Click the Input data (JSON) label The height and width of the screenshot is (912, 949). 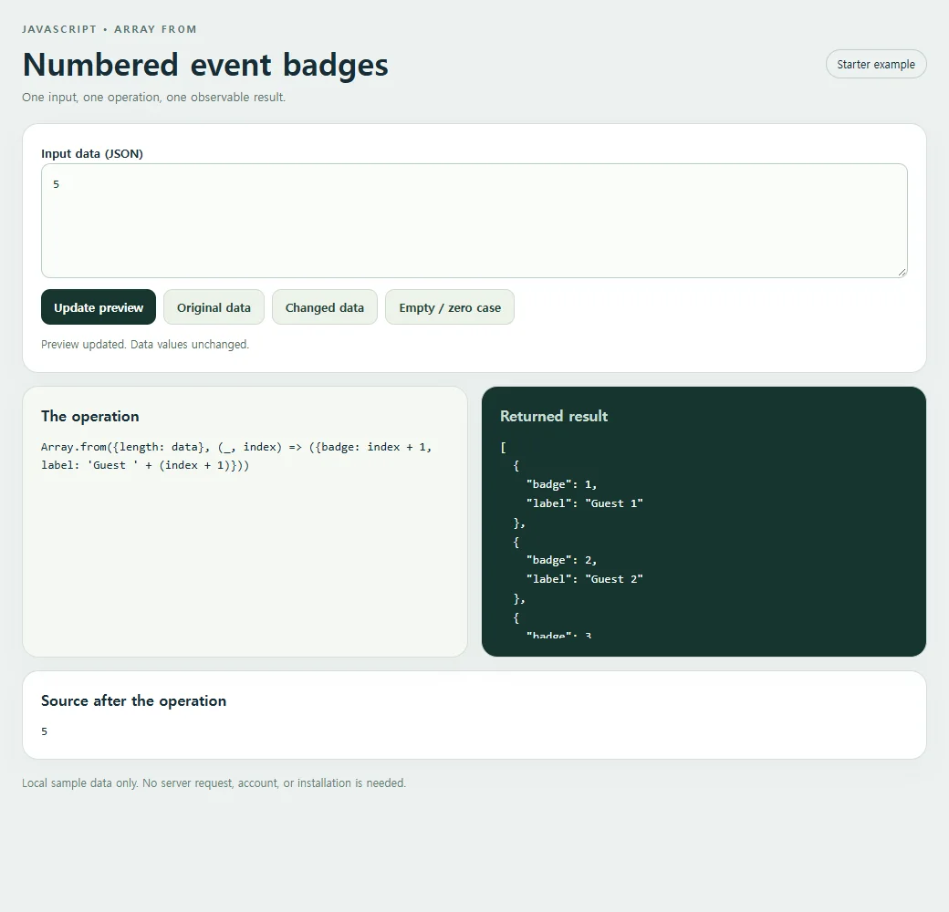click(92, 153)
